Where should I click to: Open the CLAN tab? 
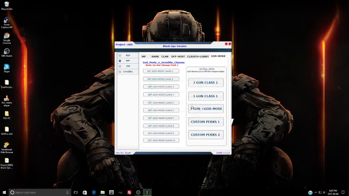point(165,56)
